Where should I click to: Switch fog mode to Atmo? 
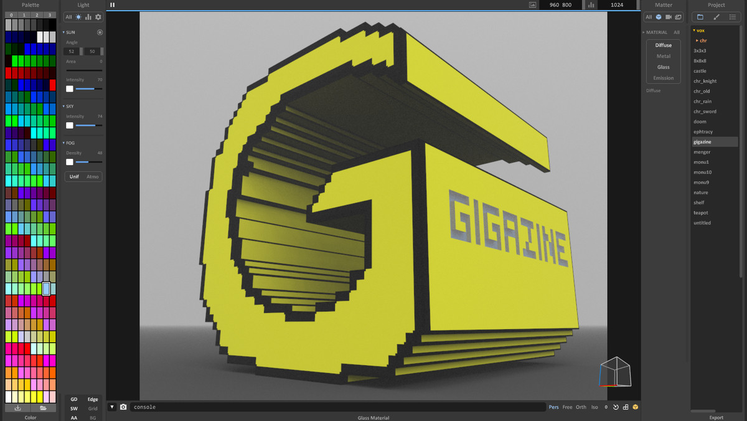92,176
